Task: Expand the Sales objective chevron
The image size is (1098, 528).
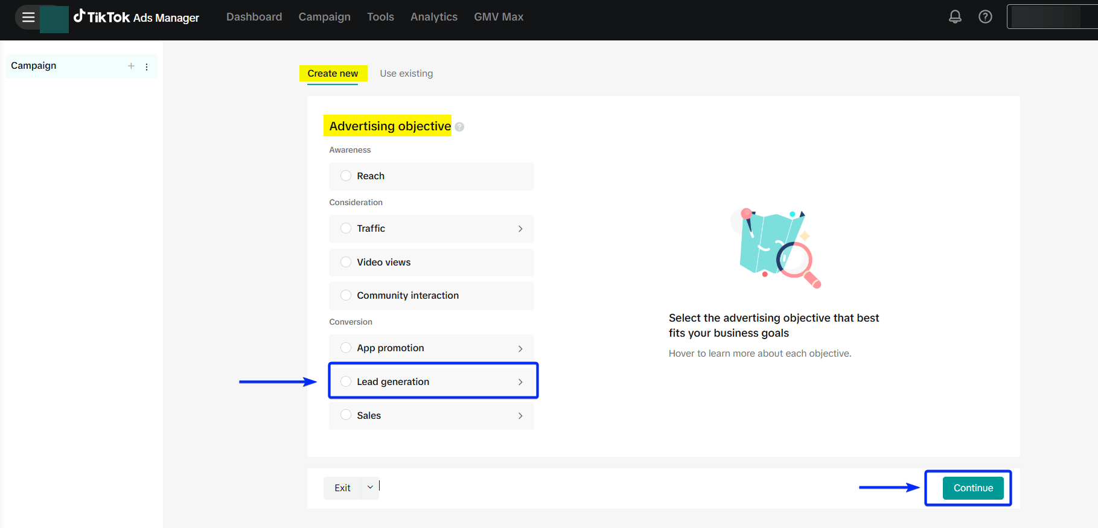Action: coord(520,416)
